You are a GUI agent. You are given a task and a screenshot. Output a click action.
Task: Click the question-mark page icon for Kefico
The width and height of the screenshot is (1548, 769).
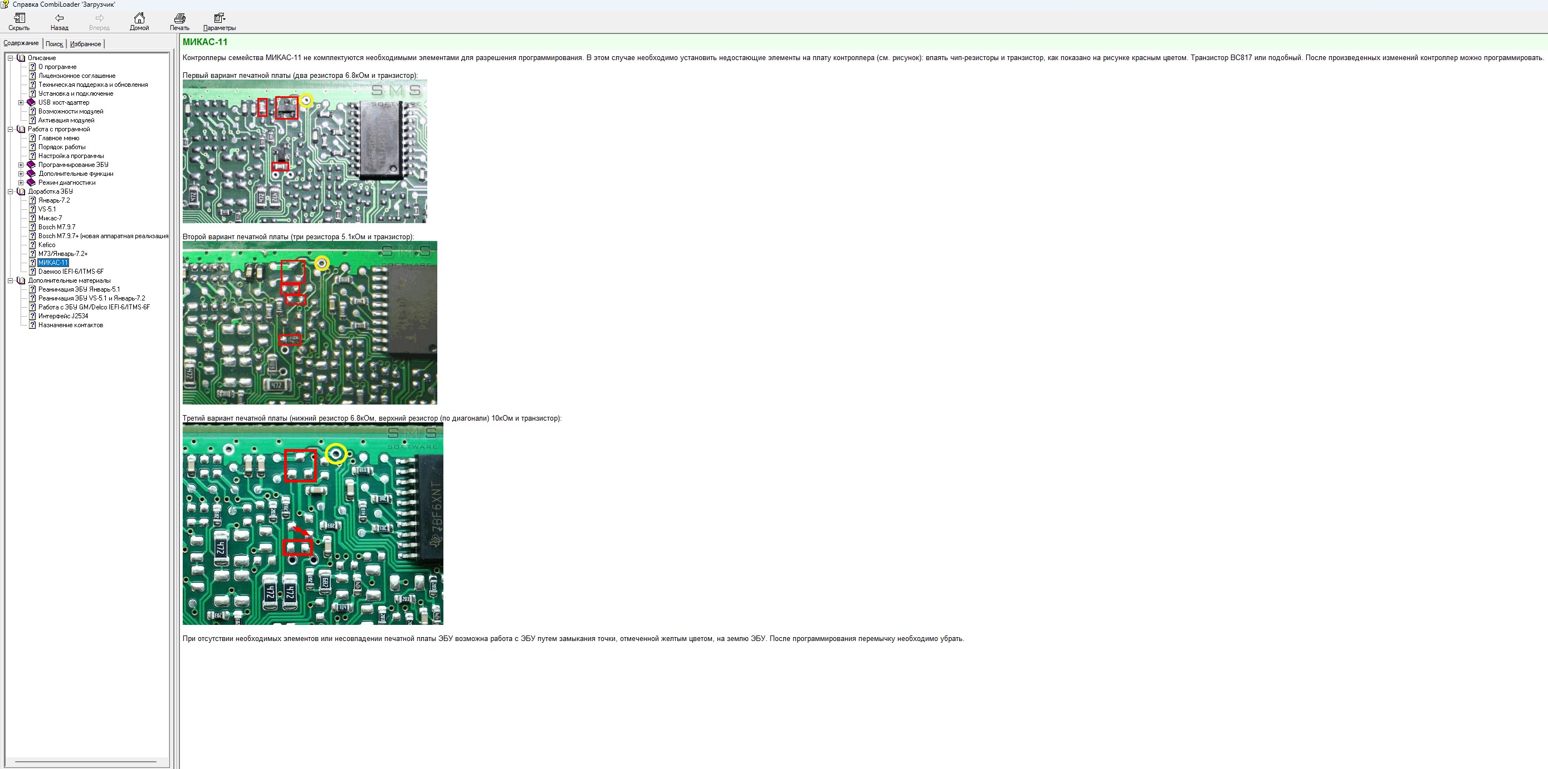(32, 245)
